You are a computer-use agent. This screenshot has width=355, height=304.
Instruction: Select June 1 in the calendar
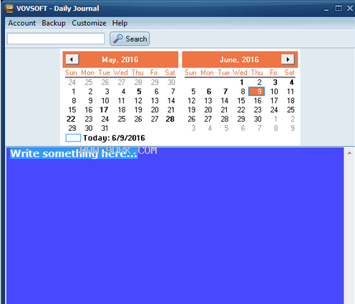(241, 82)
